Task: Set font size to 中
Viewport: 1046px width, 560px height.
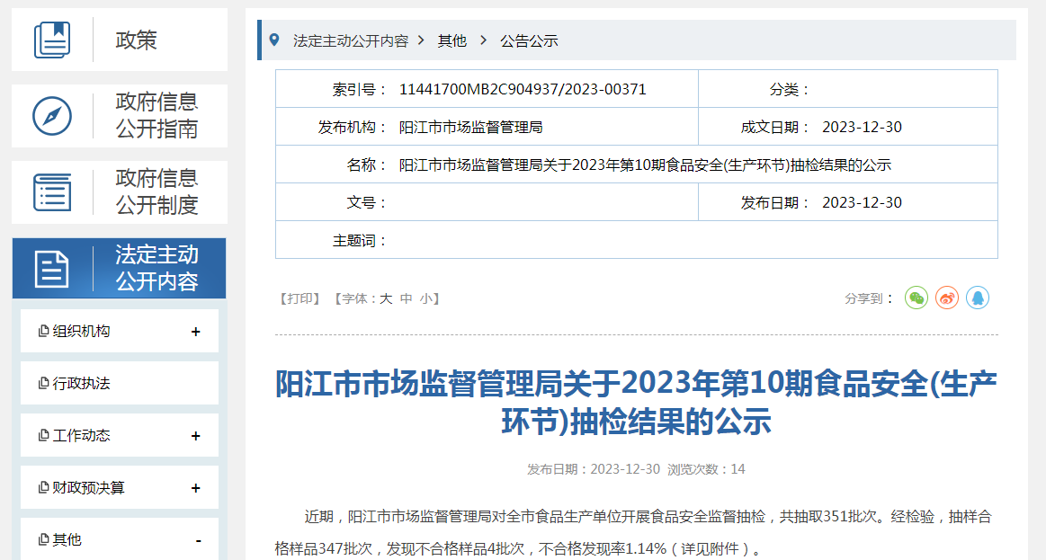Action: point(407,298)
